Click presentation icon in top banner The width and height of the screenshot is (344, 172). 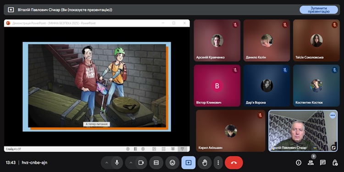click(x=11, y=10)
